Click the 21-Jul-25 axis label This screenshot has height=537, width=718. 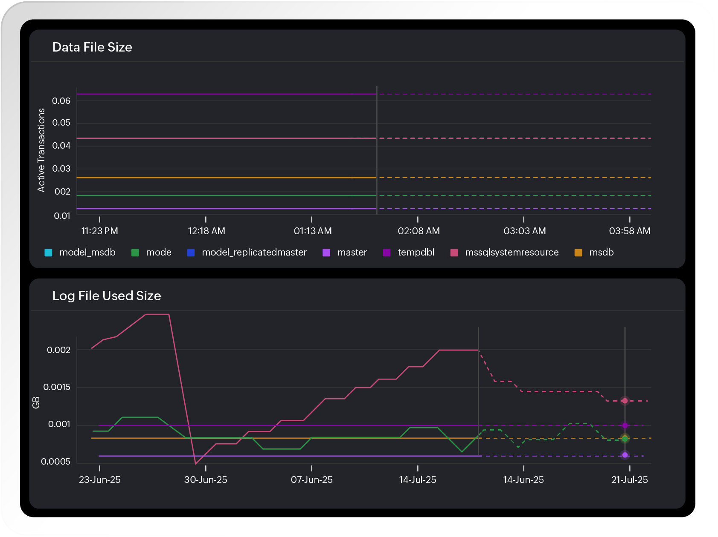(x=629, y=480)
